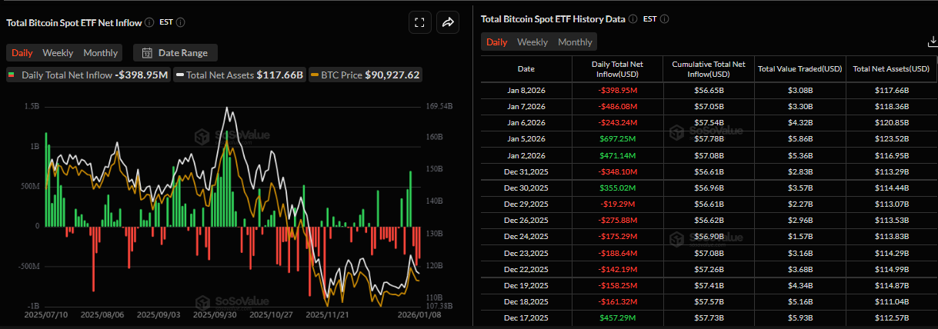Click info icon next to EST on chart panel
The height and width of the screenshot is (329, 938).
pyautogui.click(x=180, y=23)
